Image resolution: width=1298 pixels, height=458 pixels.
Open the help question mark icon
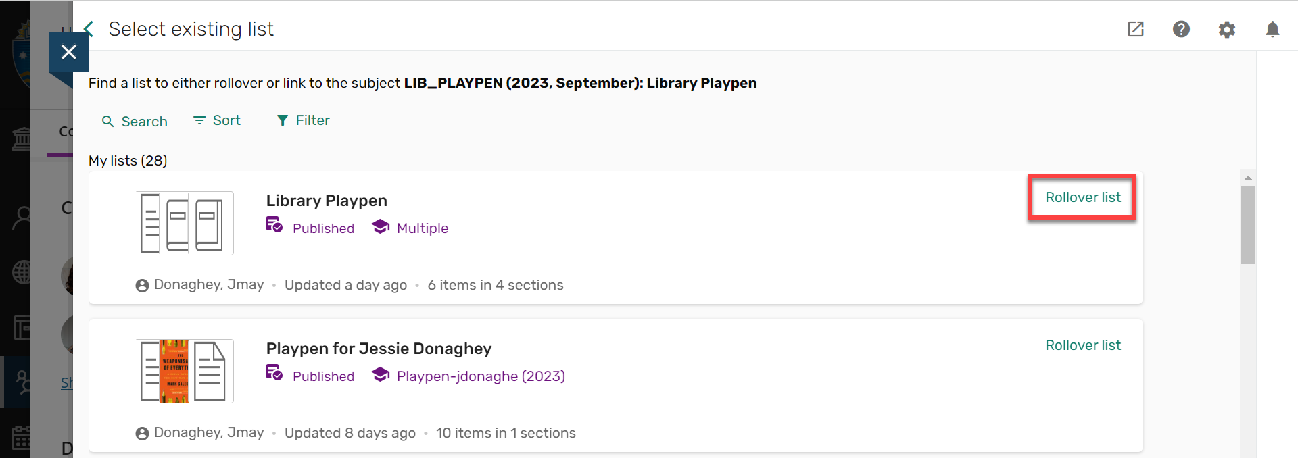pos(1181,29)
